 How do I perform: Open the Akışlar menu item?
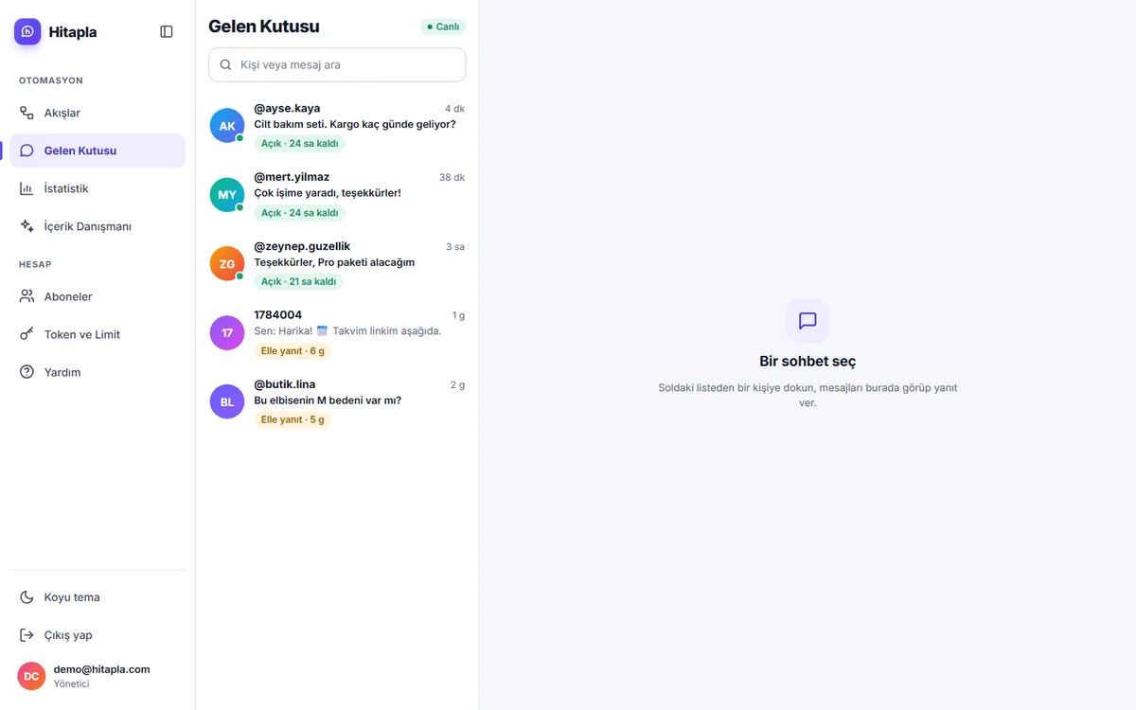98,113
